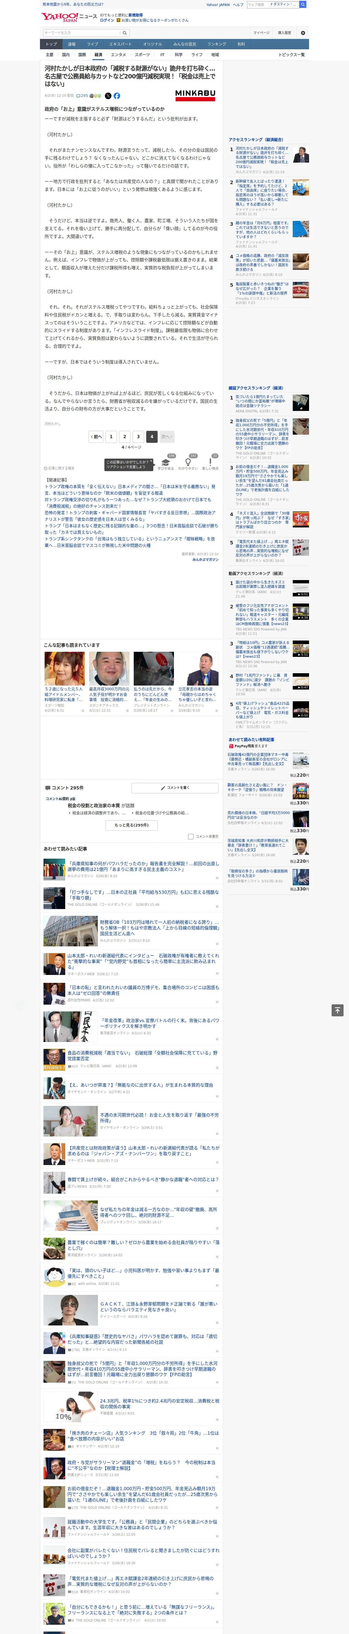Open the 有料 tab
Image resolution: width=349 pixels, height=1634 pixels.
[241, 44]
